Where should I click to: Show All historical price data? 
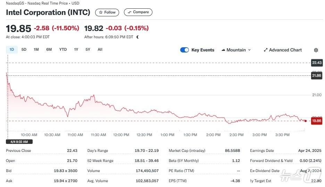100,50
